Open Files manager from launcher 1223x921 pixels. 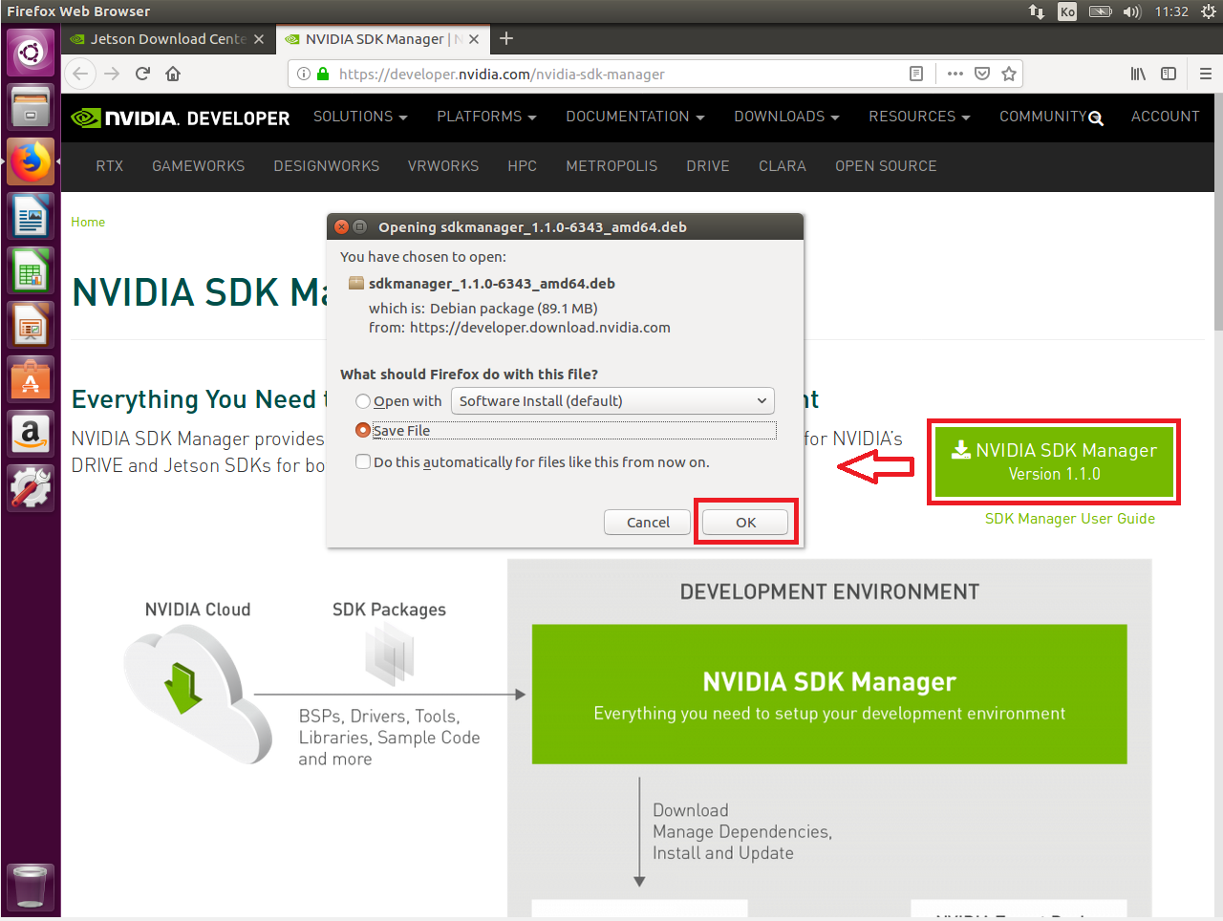31,106
